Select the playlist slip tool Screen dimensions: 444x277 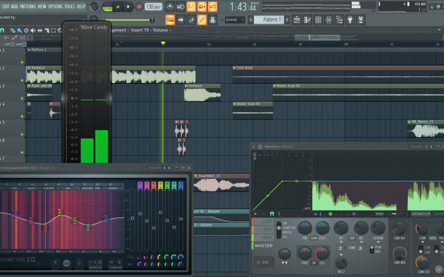click(40, 30)
